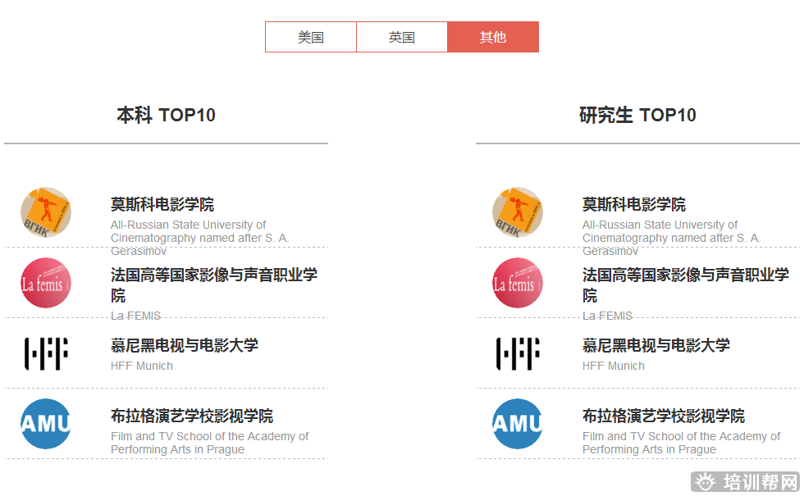Open 法国高等国家影像与声音职业学院 in 本科 list

click(213, 275)
